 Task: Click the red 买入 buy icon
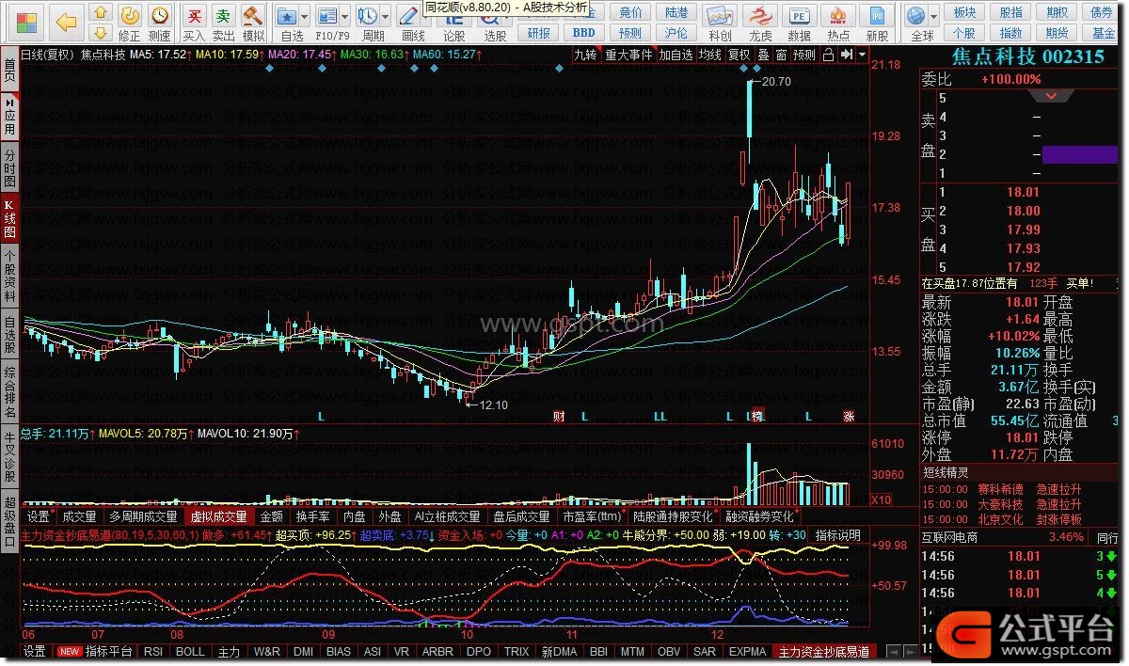tap(194, 15)
